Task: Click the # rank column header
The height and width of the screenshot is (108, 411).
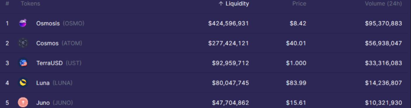Action: (x=7, y=4)
